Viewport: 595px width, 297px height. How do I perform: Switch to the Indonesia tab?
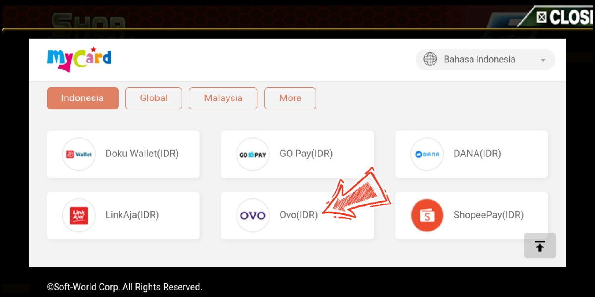[x=82, y=98]
